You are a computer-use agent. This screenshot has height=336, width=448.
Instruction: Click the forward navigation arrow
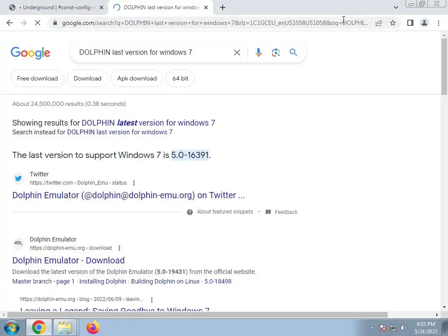click(24, 23)
